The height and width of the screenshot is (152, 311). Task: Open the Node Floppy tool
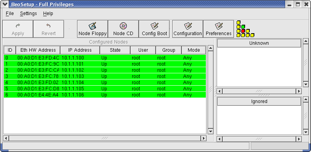(92, 29)
